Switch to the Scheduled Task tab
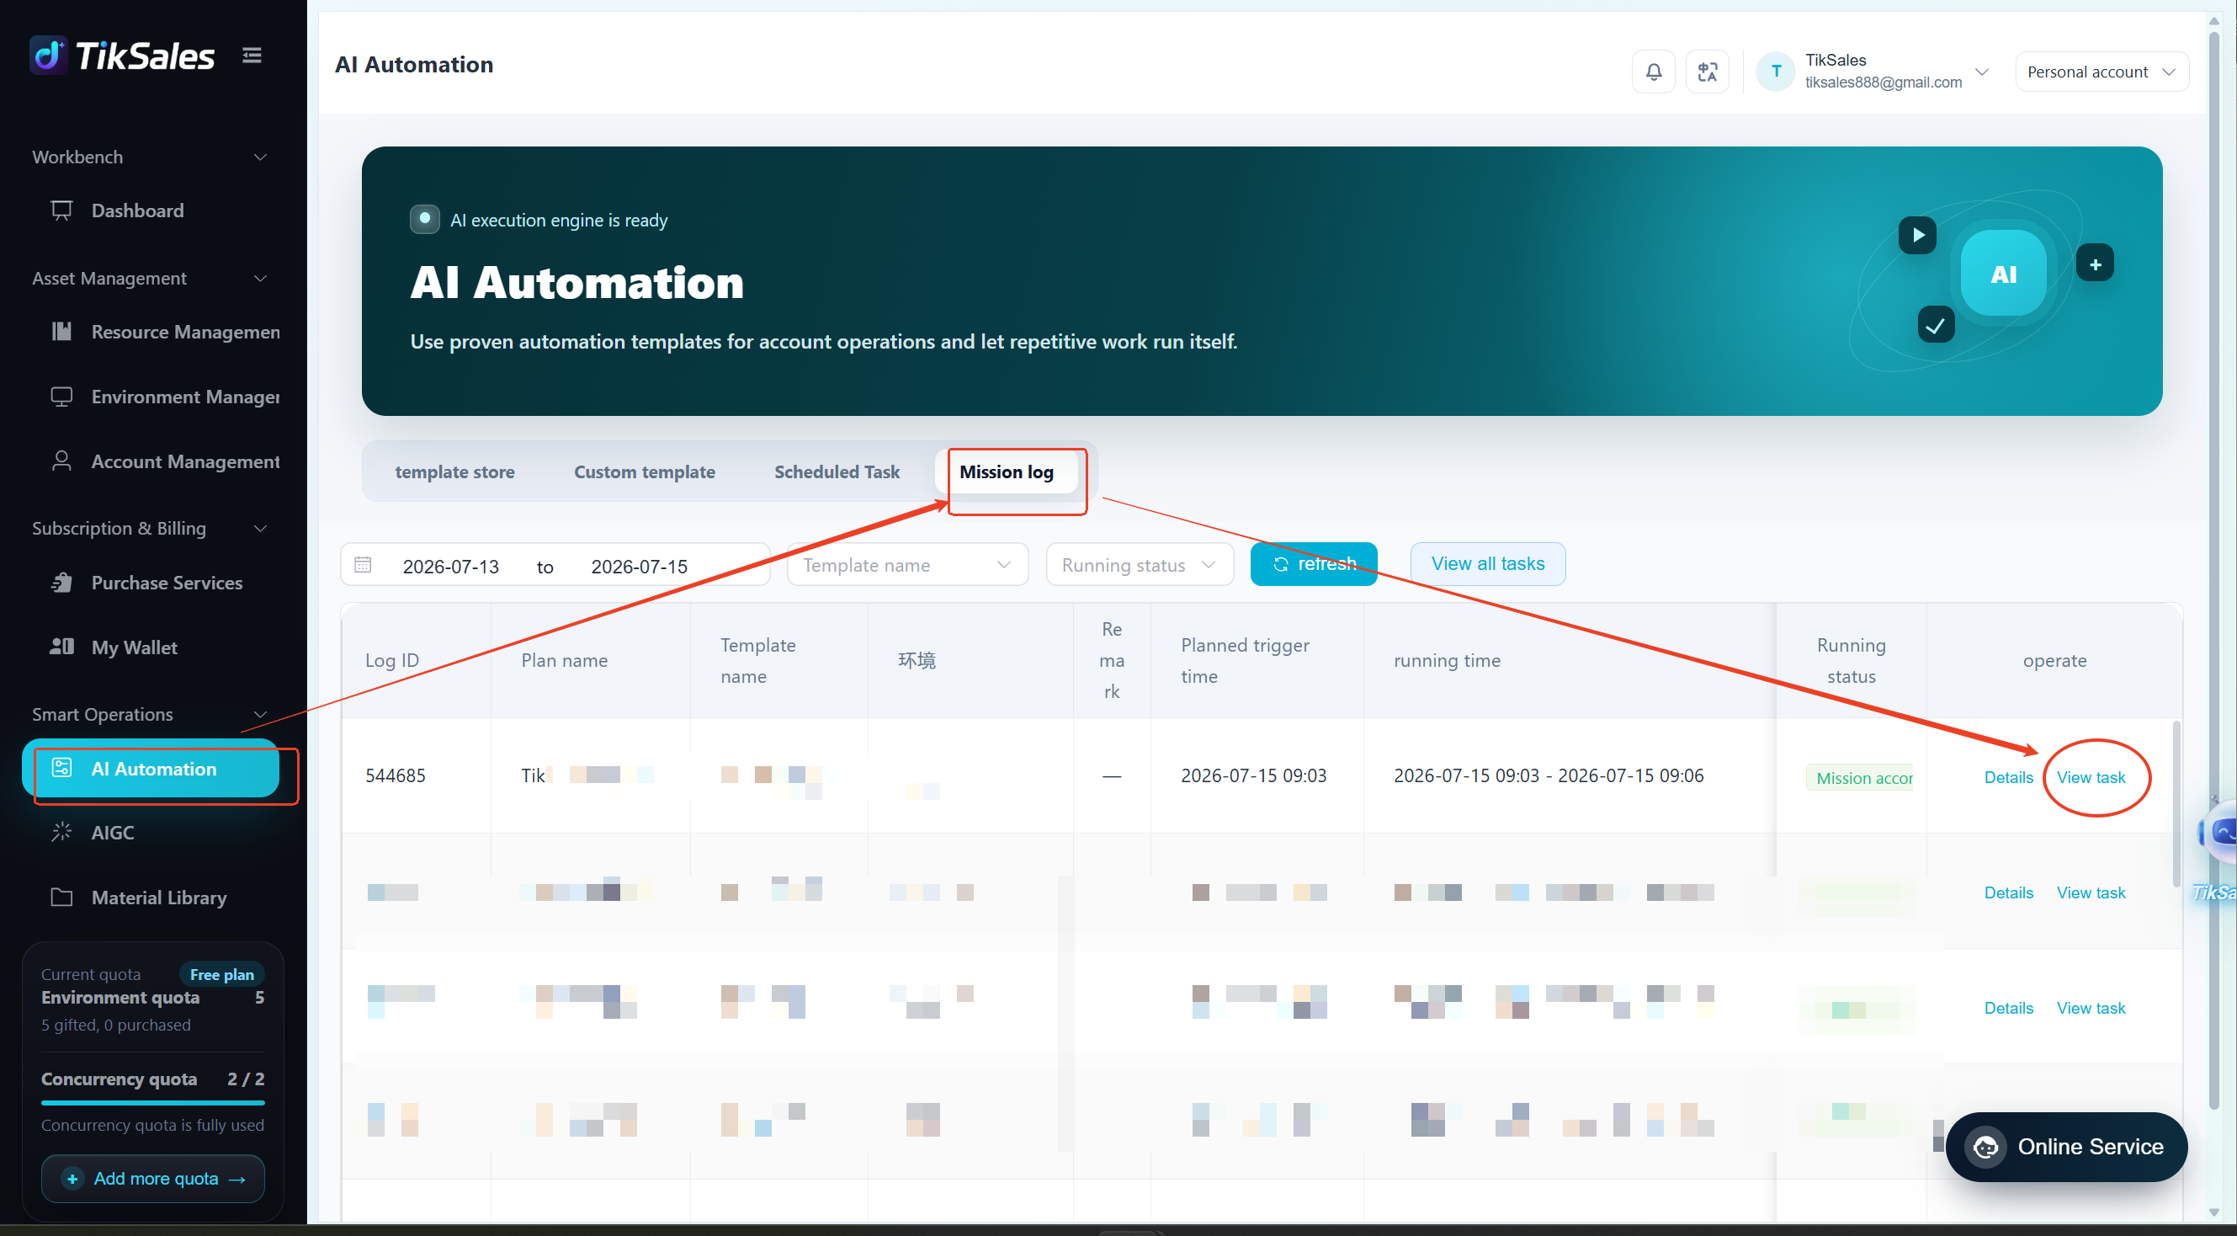This screenshot has width=2237, height=1236. (x=837, y=471)
